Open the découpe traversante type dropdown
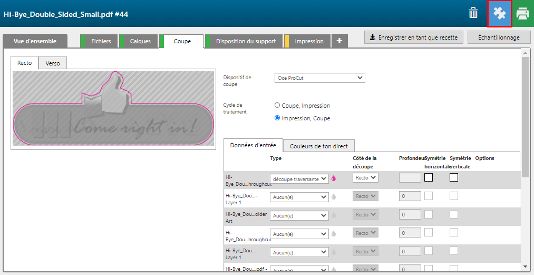 [299, 179]
